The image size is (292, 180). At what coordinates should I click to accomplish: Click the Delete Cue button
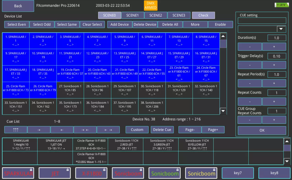coord(162,130)
